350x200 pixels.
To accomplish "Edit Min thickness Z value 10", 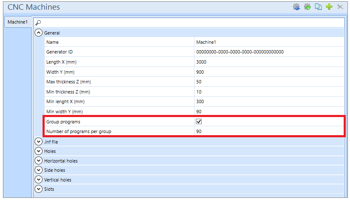I will tap(269, 92).
